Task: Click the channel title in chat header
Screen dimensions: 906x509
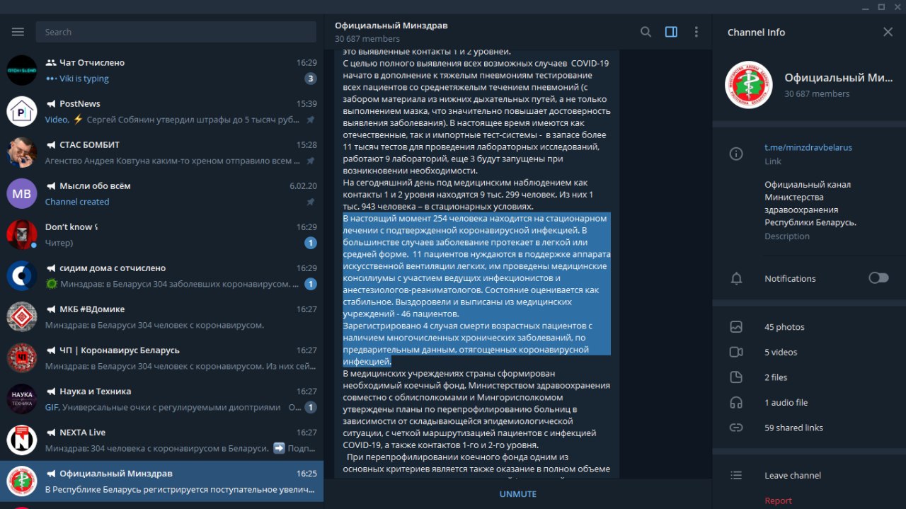Action: tap(391, 25)
